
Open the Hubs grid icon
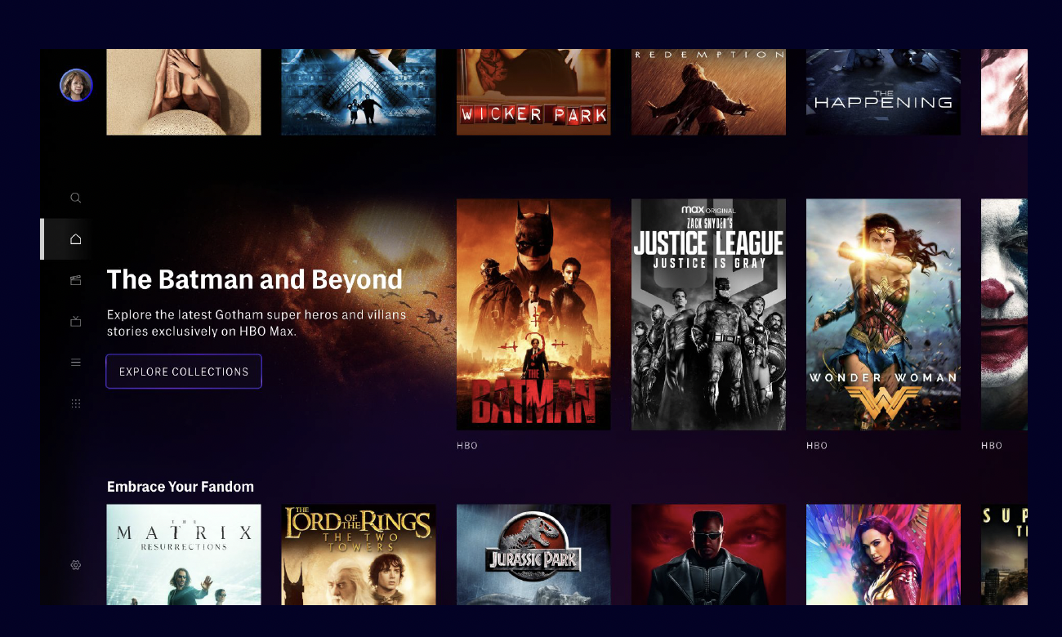click(x=75, y=403)
